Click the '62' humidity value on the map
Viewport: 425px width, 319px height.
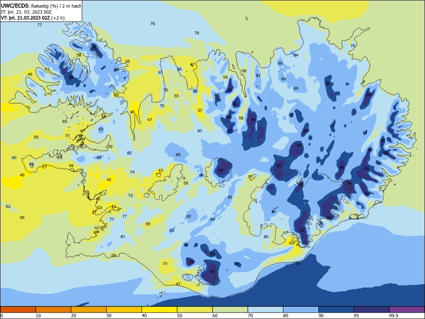8,206
